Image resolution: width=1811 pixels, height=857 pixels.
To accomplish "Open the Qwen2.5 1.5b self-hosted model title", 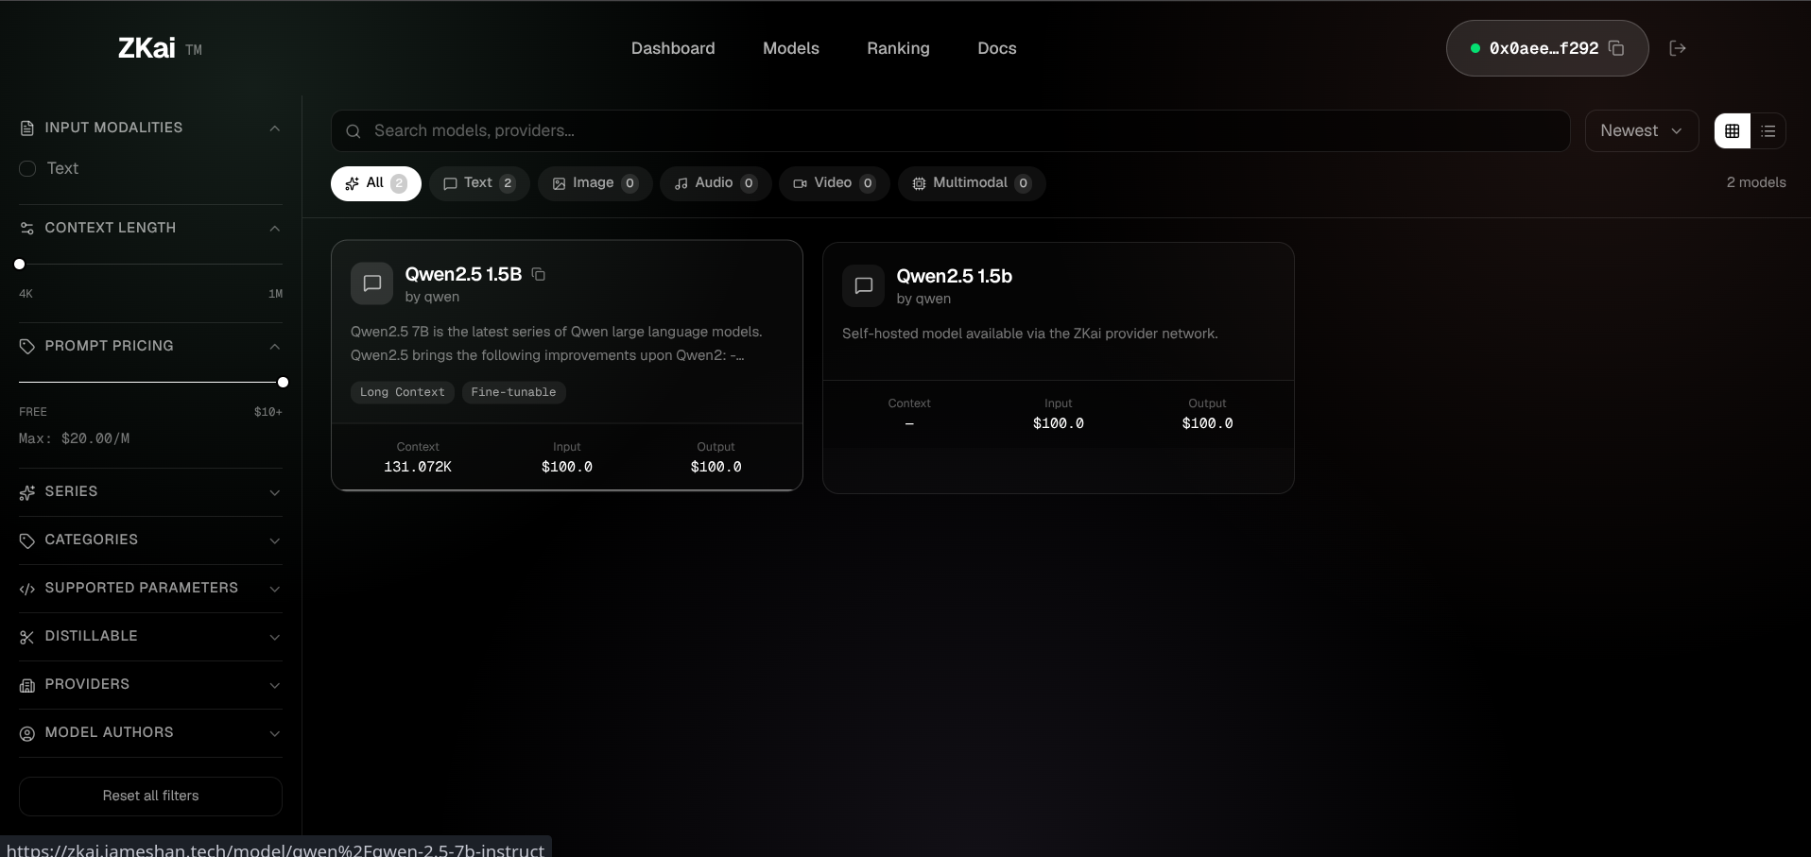I will coord(955,276).
